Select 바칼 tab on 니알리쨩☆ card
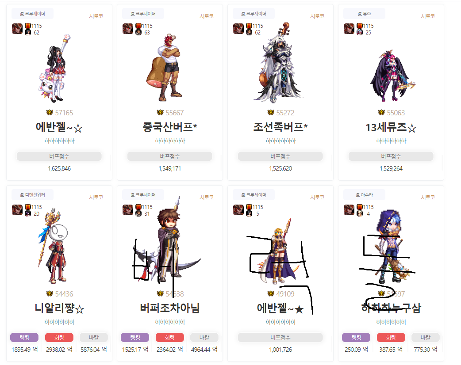The width and height of the screenshot is (461, 365). (x=94, y=338)
